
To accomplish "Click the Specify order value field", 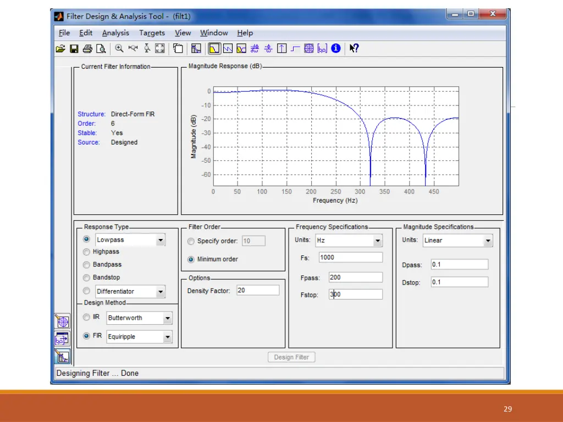I will coord(253,241).
